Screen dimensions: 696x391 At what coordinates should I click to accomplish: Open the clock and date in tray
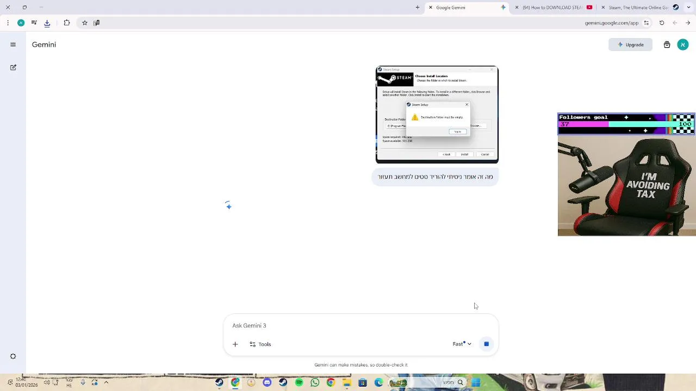[26, 383]
